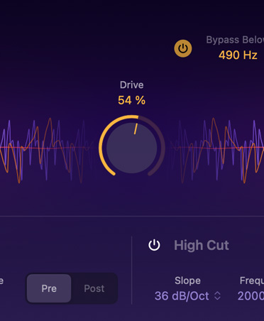Toggle the Bypass Below power button
The height and width of the screenshot is (321, 264).
(183, 48)
